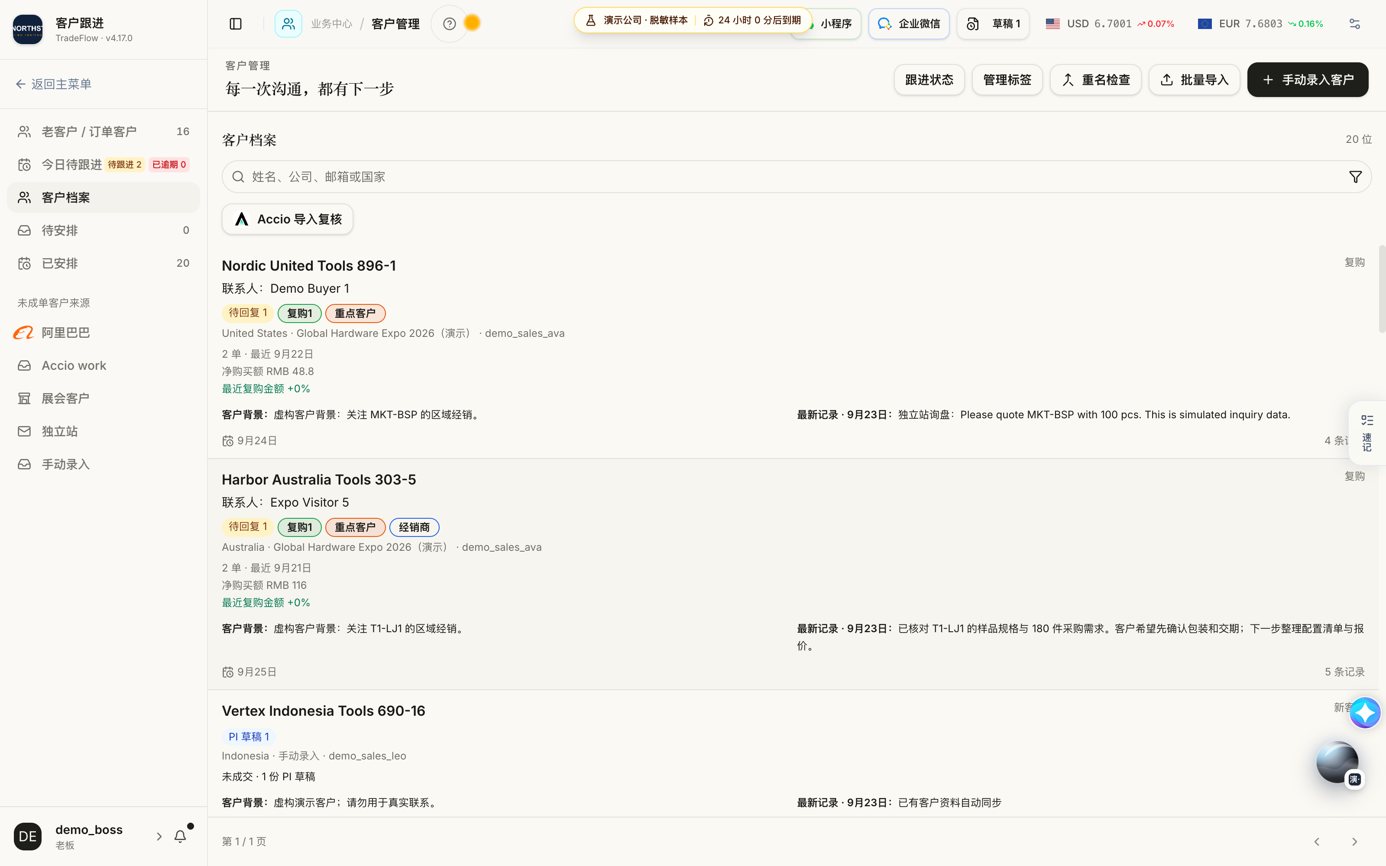Click the orange status dot
Viewport: 1386px width, 866px height.
click(472, 23)
